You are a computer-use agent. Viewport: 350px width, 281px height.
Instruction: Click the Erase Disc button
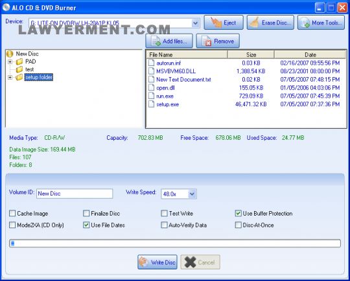[x=270, y=23]
